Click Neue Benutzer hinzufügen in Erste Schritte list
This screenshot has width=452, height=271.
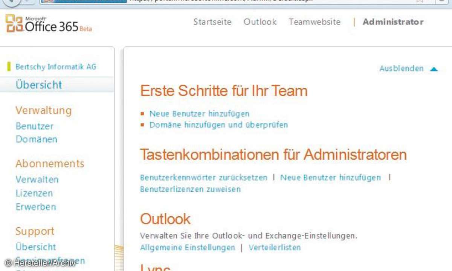pos(199,113)
